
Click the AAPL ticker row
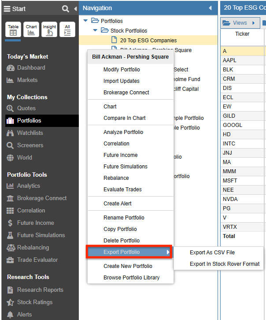[x=230, y=60]
